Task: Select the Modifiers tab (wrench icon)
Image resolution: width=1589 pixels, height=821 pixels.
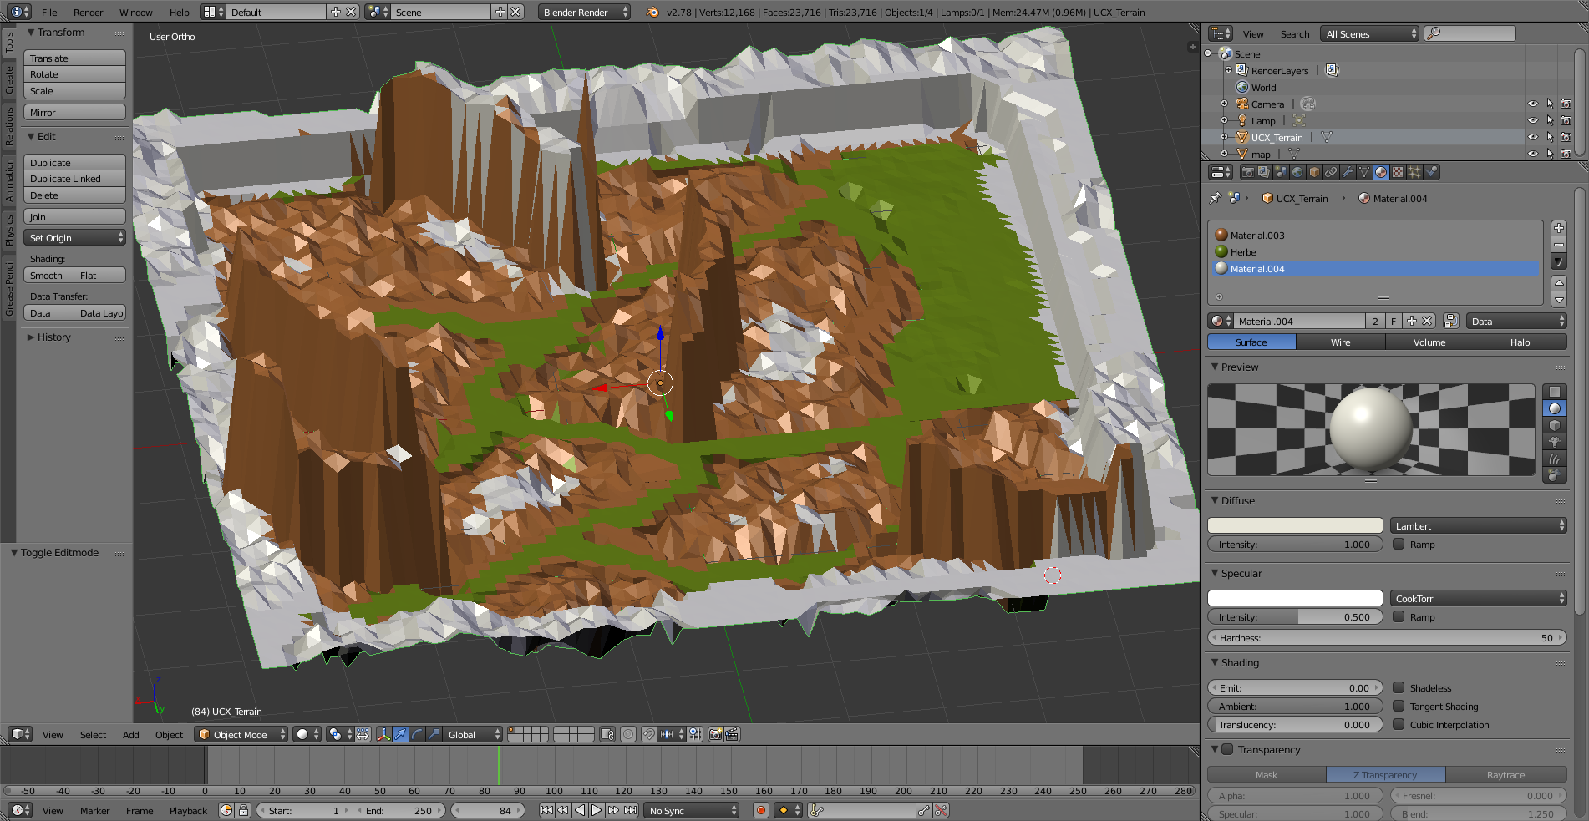Action: tap(1348, 173)
